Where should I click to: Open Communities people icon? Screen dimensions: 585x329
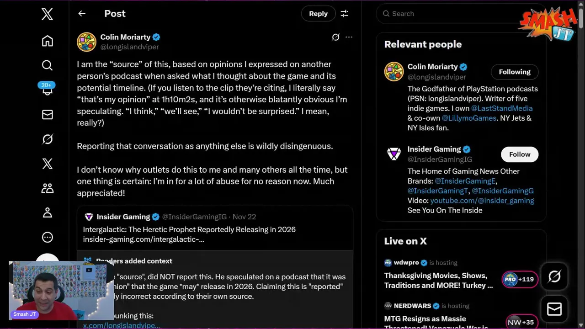point(47,188)
